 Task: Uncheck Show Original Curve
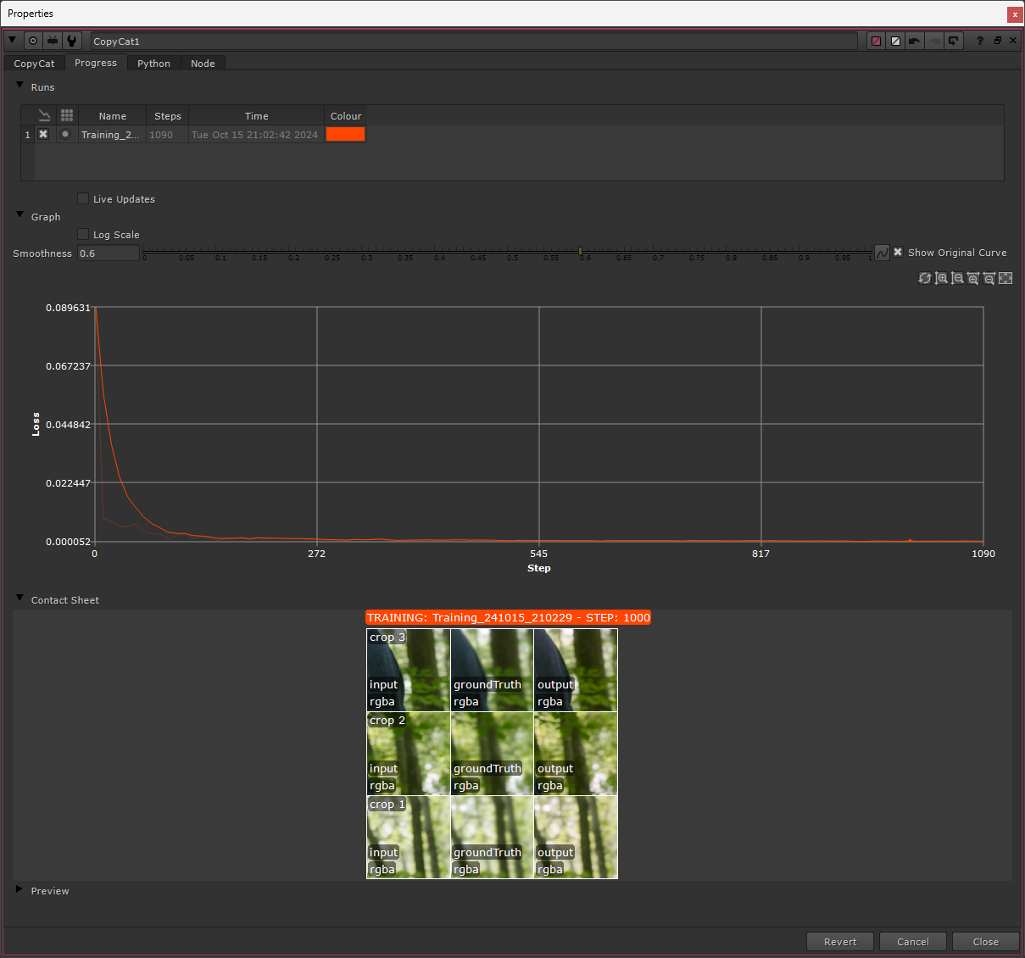coord(898,253)
